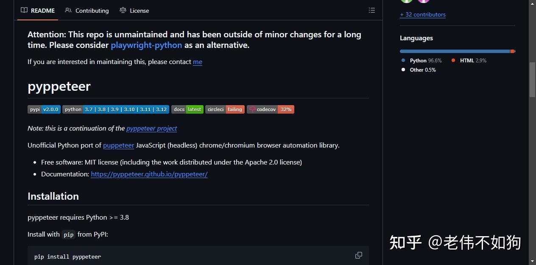Switch to the Contributing tab
Screen dimensions: 536x265
click(87, 11)
